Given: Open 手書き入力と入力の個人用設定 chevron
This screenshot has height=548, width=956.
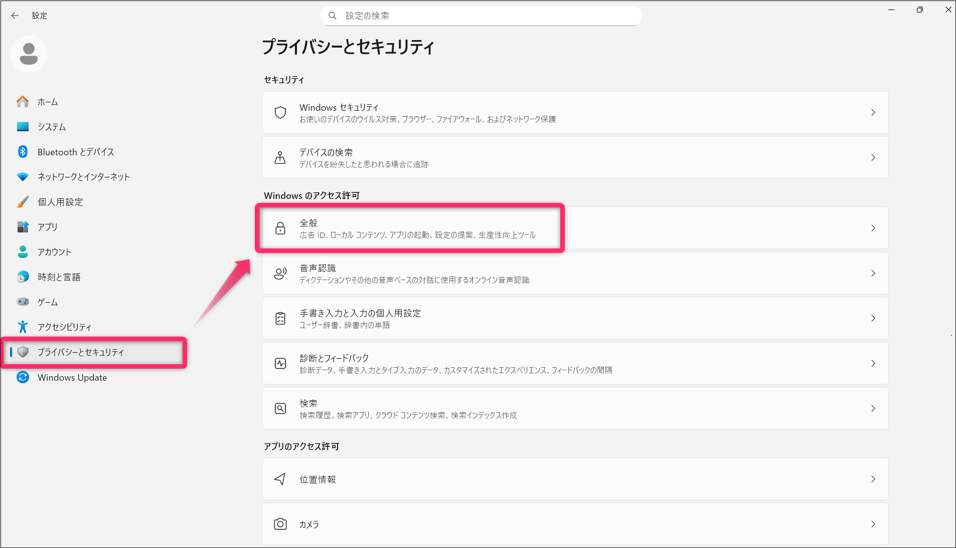Looking at the screenshot, I should tap(873, 319).
